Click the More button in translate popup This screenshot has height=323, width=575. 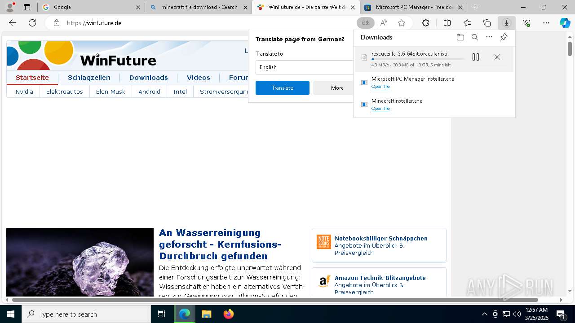point(333,88)
